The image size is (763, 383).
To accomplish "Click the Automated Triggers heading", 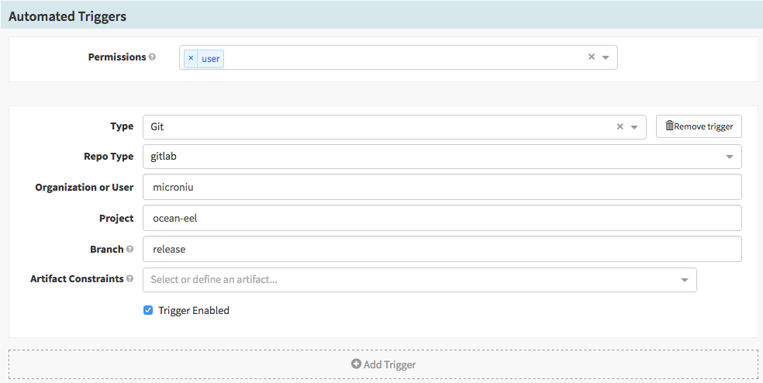I will [x=67, y=16].
